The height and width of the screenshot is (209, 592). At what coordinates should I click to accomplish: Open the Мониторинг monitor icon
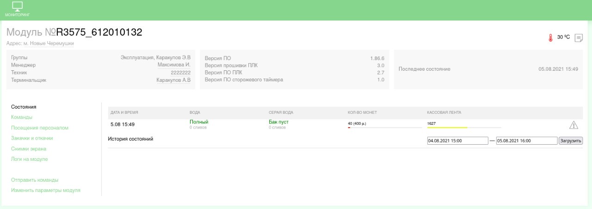(x=17, y=9)
